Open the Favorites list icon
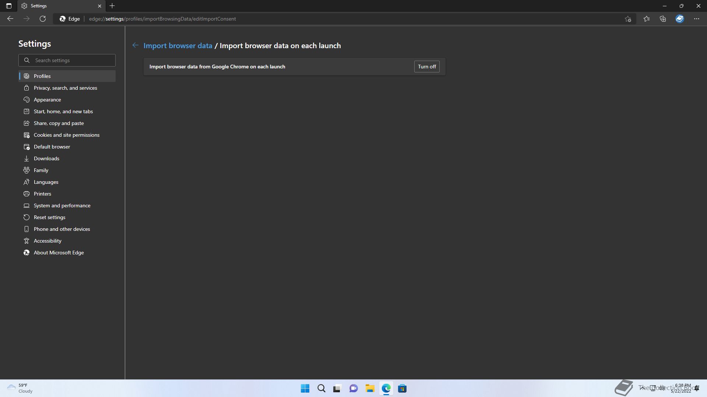The width and height of the screenshot is (707, 397). coord(647,19)
